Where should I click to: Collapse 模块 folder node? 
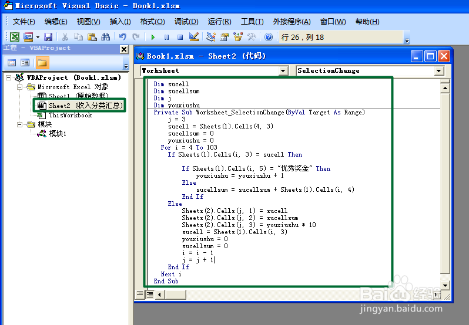coord(20,124)
